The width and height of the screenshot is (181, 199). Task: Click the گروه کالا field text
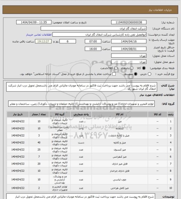tap(82, 104)
